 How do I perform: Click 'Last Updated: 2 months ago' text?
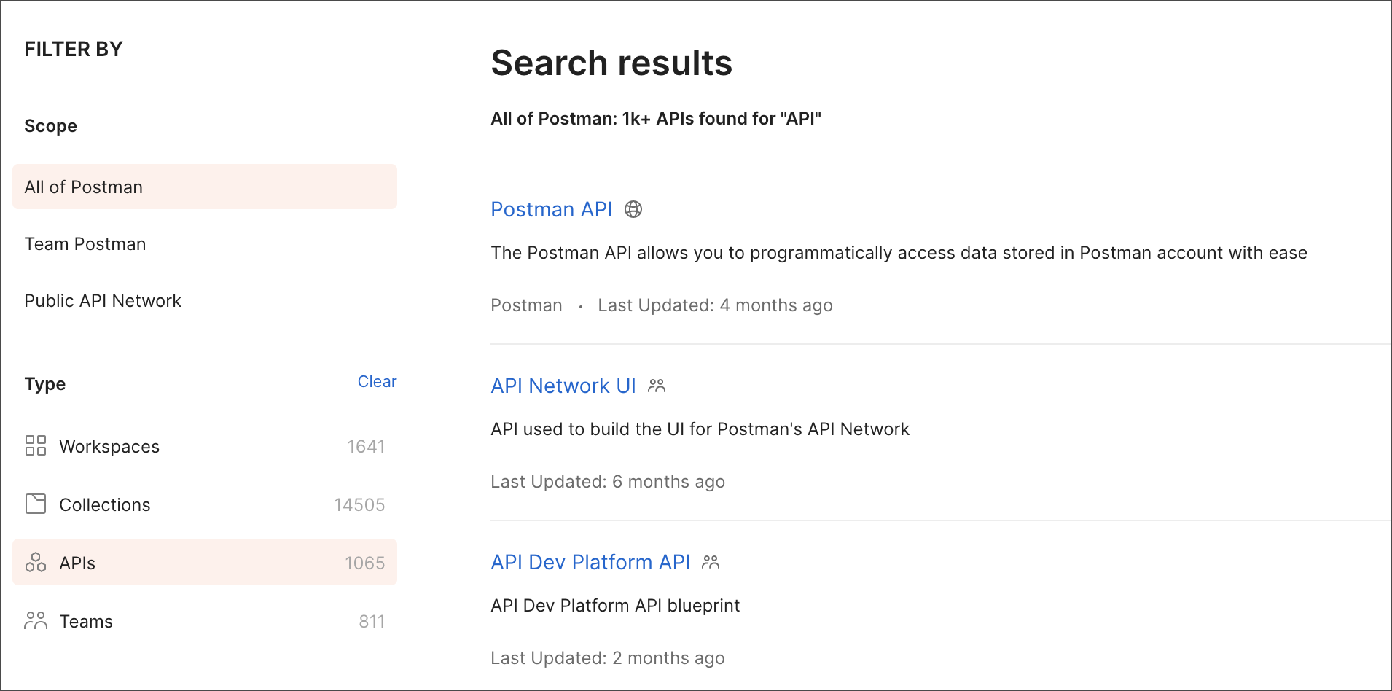coord(608,657)
